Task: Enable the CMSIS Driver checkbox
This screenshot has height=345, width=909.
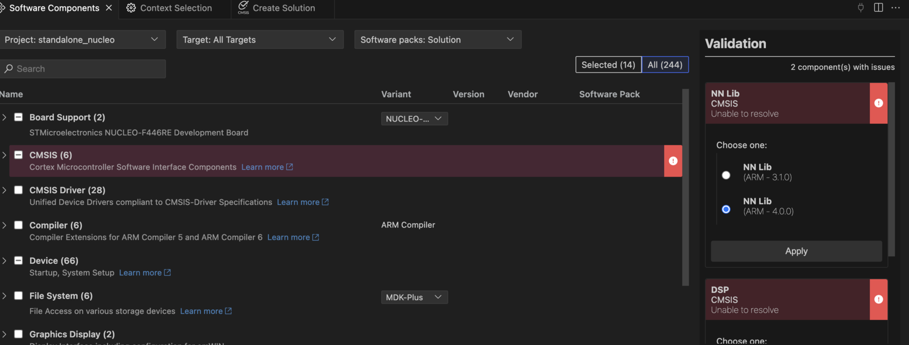Action: [18, 190]
